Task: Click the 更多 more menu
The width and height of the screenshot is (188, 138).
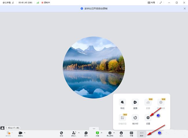Action: [x=141, y=134]
